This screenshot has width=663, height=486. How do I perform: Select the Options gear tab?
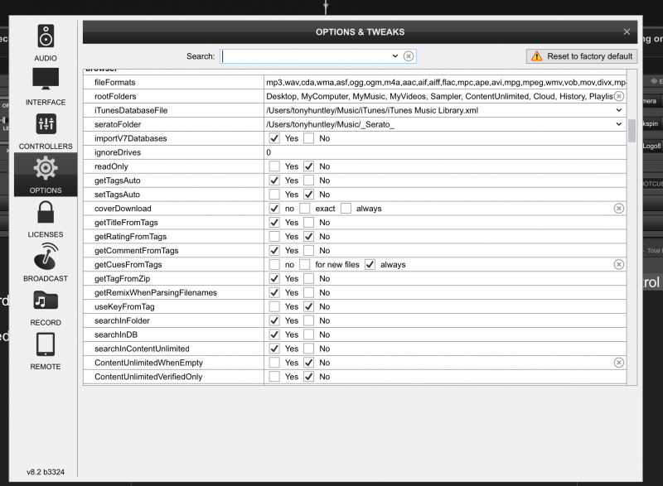[46, 175]
